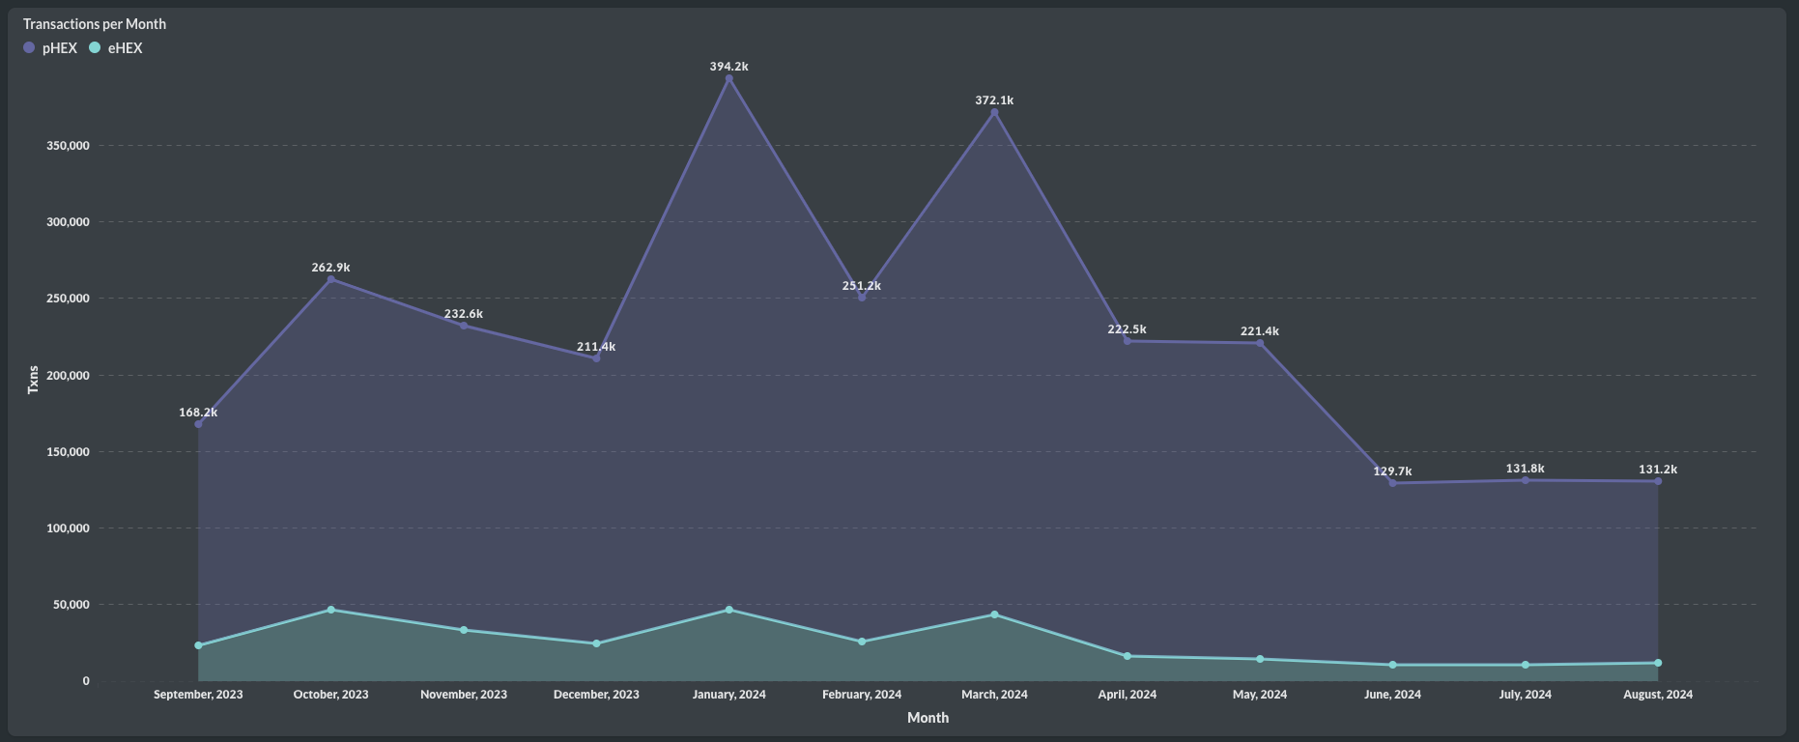Click the 150,000 y-axis tick label
This screenshot has width=1799, height=742.
(68, 452)
